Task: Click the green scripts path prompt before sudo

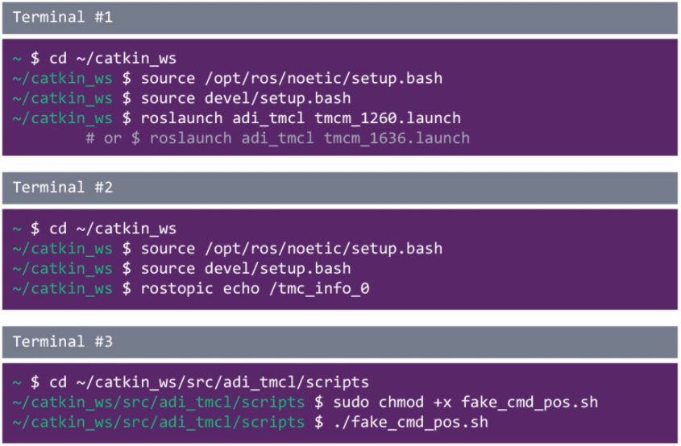Action: (x=159, y=403)
